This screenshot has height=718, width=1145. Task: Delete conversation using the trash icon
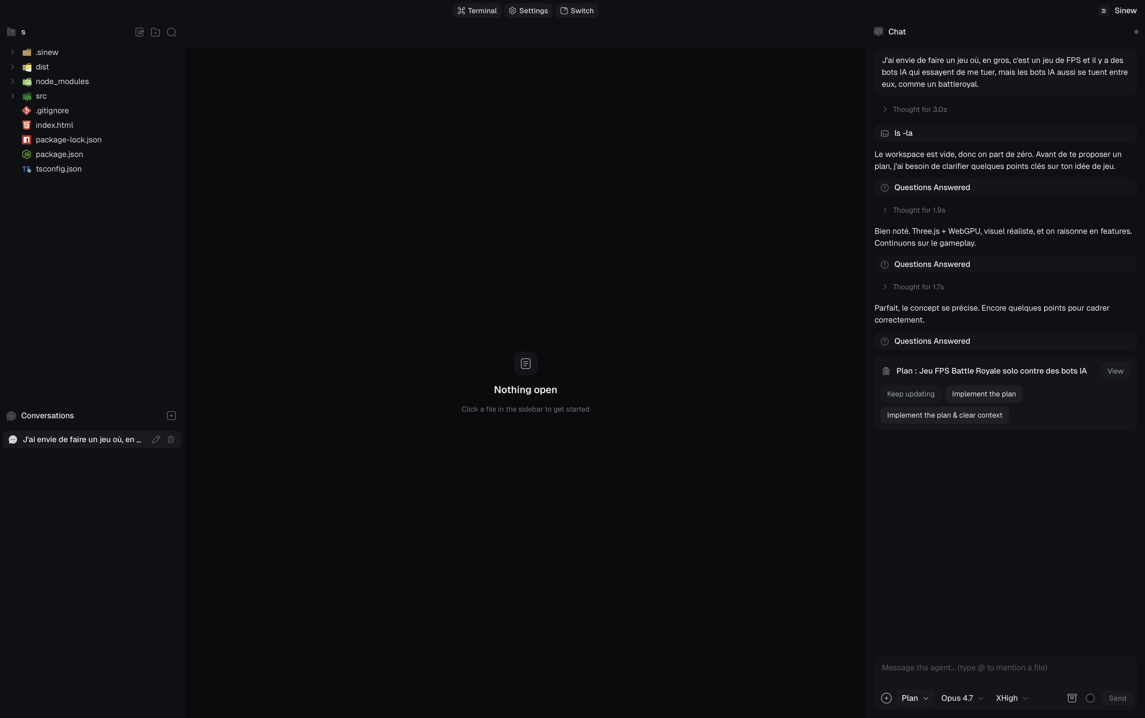click(171, 439)
